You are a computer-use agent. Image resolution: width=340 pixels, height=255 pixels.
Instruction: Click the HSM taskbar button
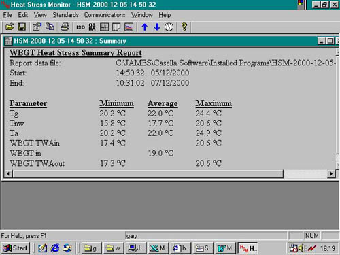click(248, 248)
